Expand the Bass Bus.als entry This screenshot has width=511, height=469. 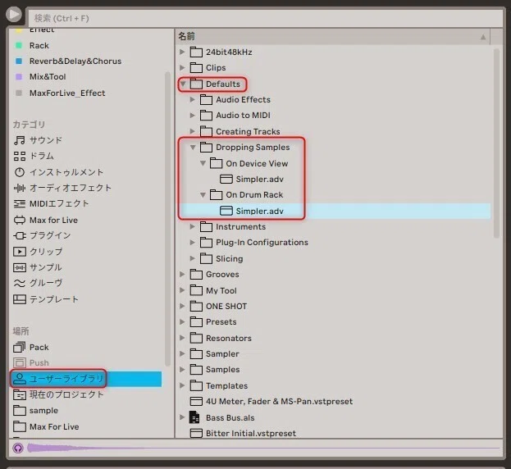click(182, 417)
